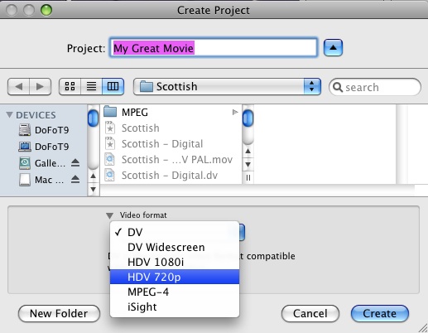Choose DV Widescreen video format

[175, 247]
